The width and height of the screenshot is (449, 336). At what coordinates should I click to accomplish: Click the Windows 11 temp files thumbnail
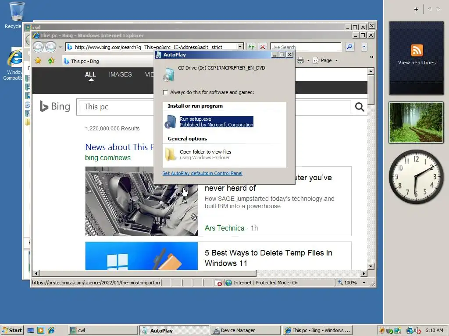[x=142, y=256]
